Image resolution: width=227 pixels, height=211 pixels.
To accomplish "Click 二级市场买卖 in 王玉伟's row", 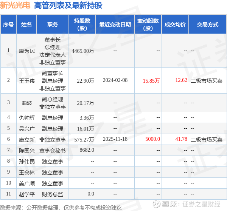I will 207,80.
